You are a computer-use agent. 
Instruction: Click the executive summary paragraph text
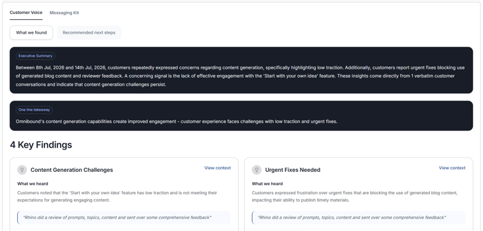tap(241, 76)
